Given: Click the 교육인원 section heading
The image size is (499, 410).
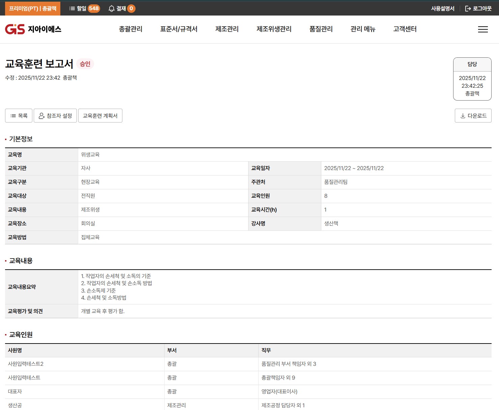Looking at the screenshot, I should point(21,335).
